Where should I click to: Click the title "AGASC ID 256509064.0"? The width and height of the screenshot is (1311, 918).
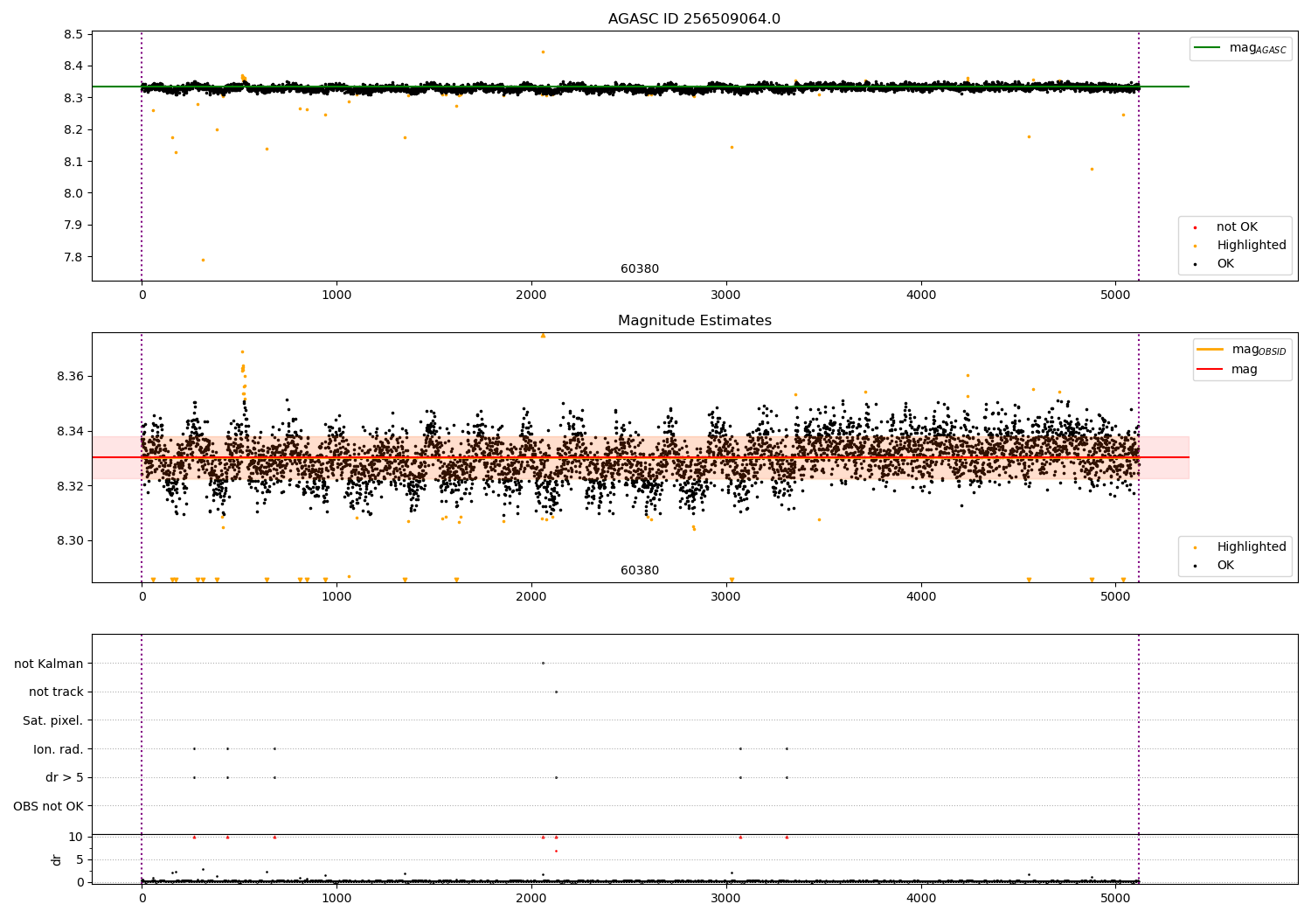694,19
